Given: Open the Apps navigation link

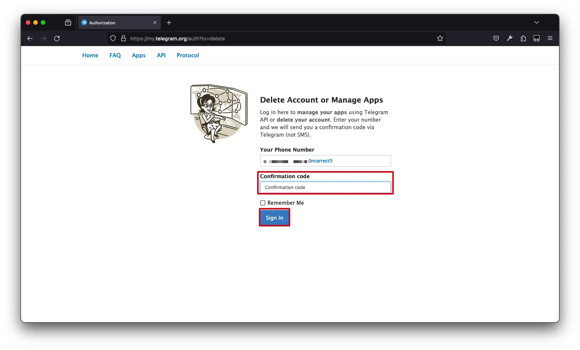Looking at the screenshot, I should pyautogui.click(x=138, y=55).
